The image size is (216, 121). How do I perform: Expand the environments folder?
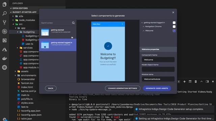click(x=15, y=75)
